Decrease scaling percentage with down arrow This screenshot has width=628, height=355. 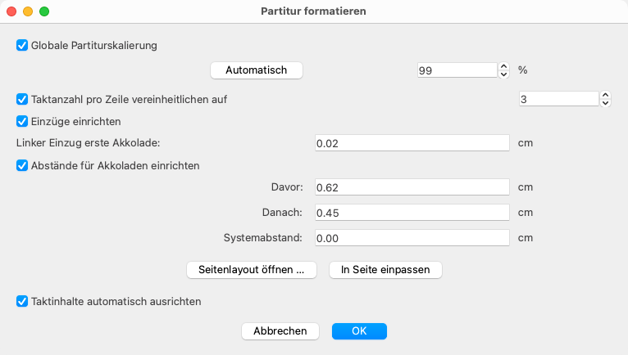pyautogui.click(x=504, y=74)
